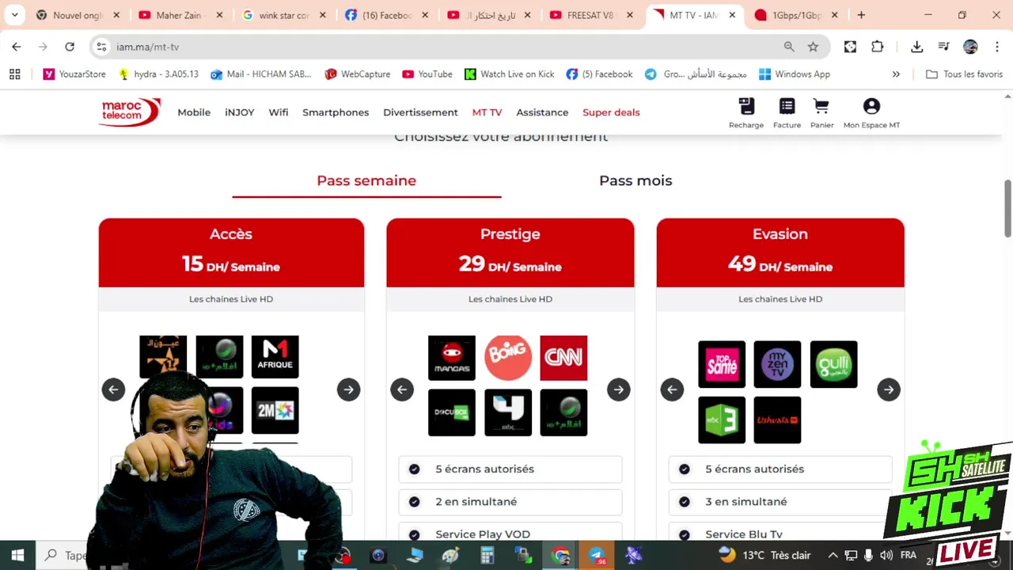Open Chrome from the taskbar
Screen dimensions: 1013x570
pos(560,555)
